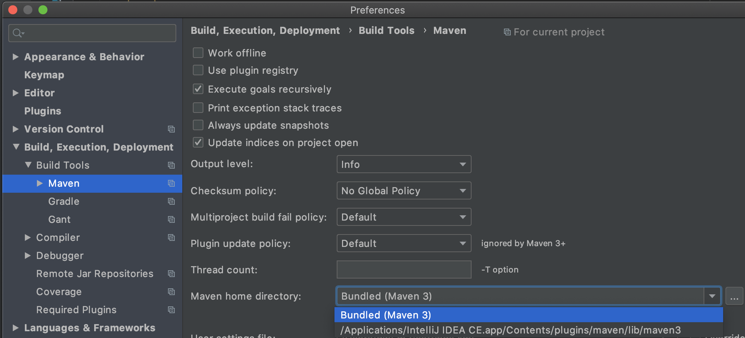This screenshot has height=338, width=745.
Task: Click inside the Thread count field
Action: click(403, 269)
